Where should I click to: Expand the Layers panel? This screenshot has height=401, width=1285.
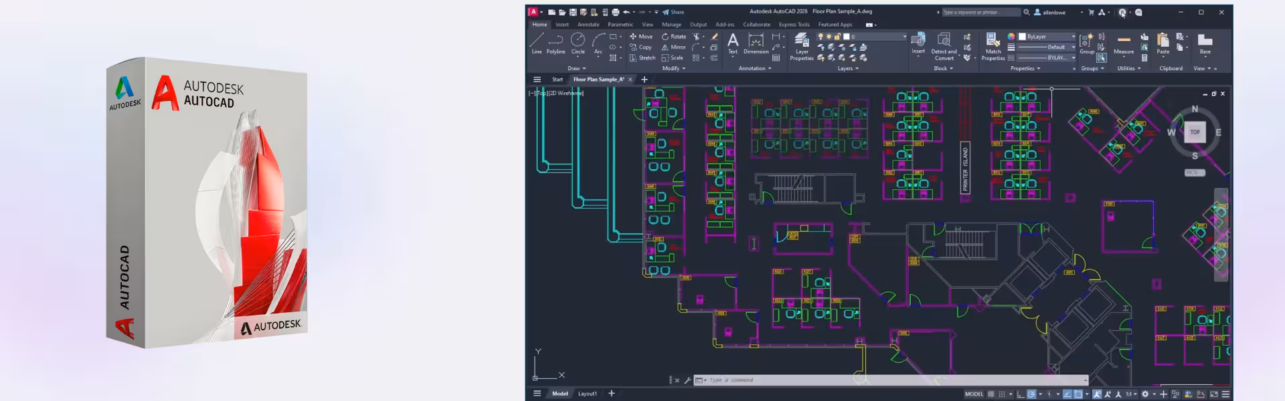[x=848, y=68]
